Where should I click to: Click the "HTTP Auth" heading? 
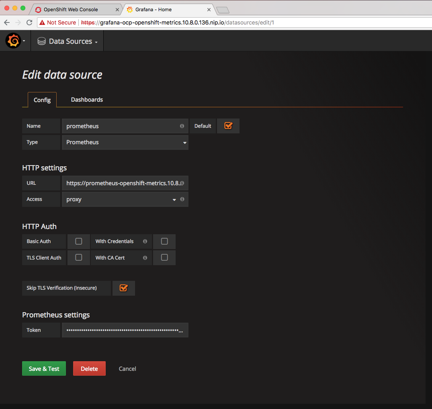click(x=39, y=226)
